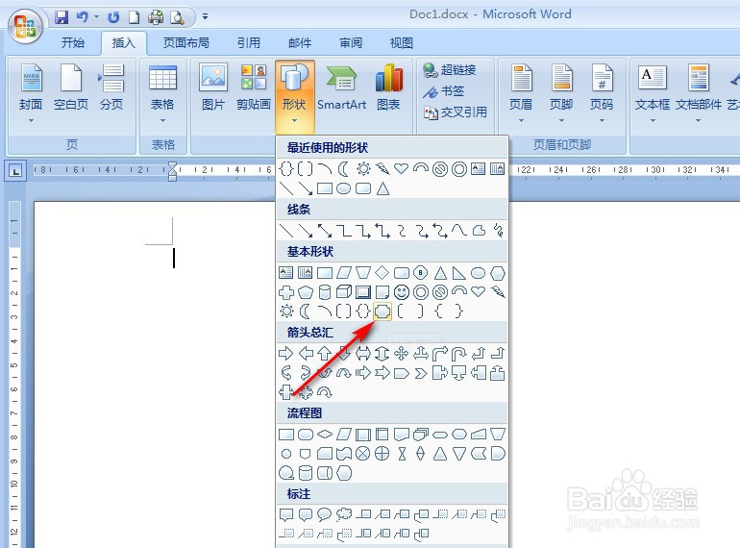Pick the flowchart magnetic disk shape
This screenshot has height=548, width=740.
tap(306, 472)
